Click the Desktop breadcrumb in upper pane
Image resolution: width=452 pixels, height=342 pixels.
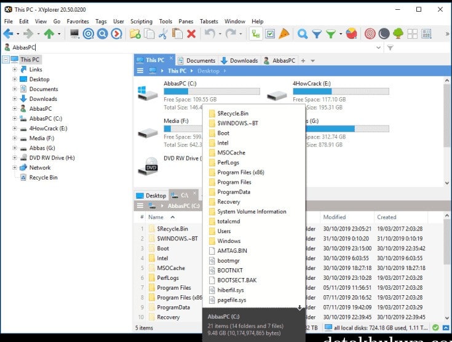pyautogui.click(x=208, y=71)
